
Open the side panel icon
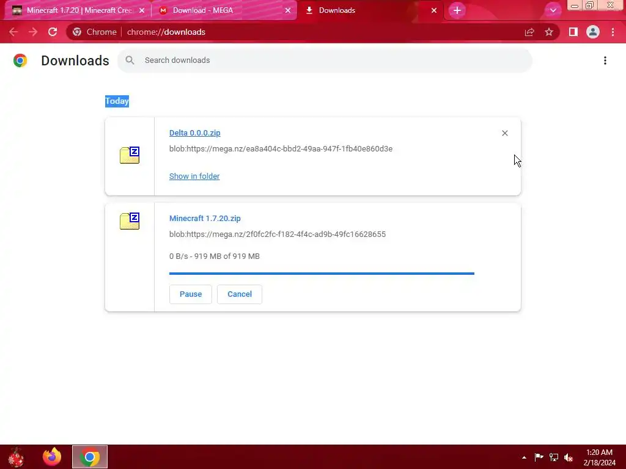[573, 32]
